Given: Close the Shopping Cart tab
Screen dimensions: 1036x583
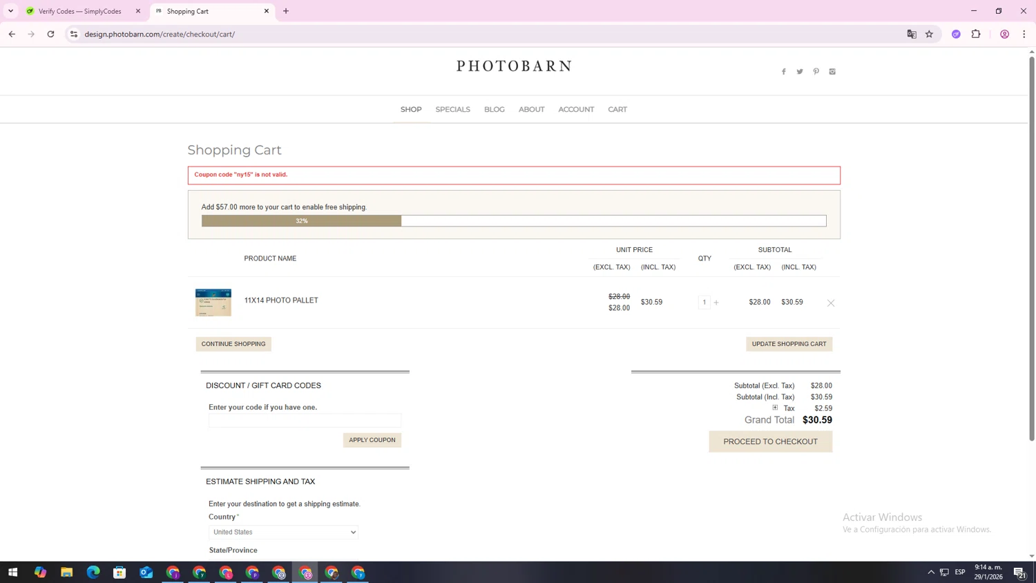Looking at the screenshot, I should click(267, 11).
